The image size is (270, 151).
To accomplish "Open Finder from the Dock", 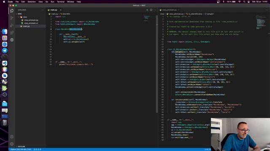I will tap(5, 31).
